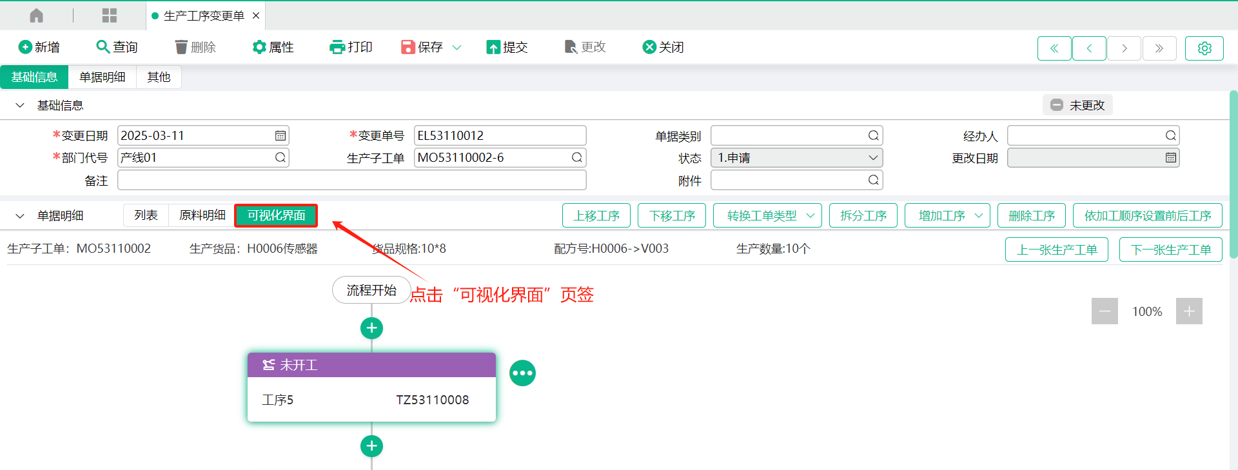Open the 附件 lookup icon
Viewport: 1238px width, 470px height.
coord(874,180)
